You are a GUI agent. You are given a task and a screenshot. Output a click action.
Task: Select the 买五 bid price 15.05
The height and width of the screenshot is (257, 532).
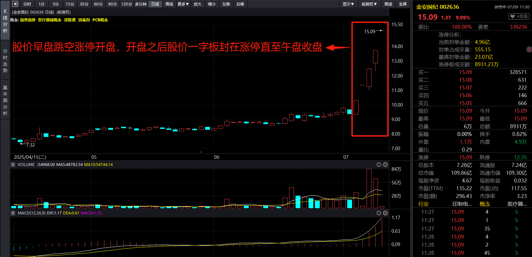[465, 103]
